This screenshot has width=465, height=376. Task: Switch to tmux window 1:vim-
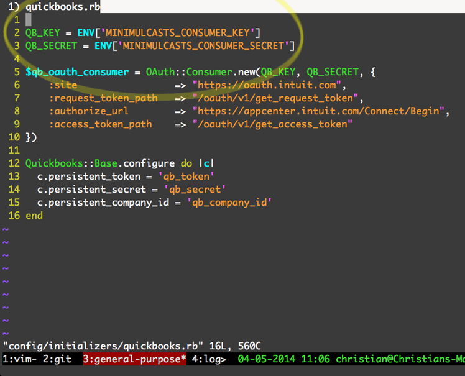point(19,359)
